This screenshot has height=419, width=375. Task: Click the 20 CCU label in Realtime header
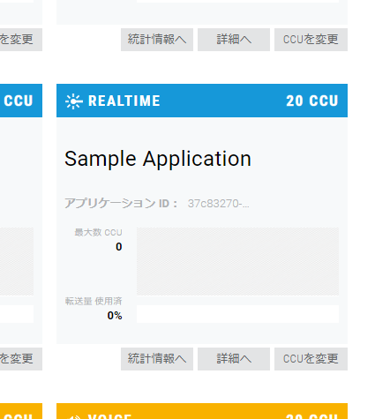point(312,101)
